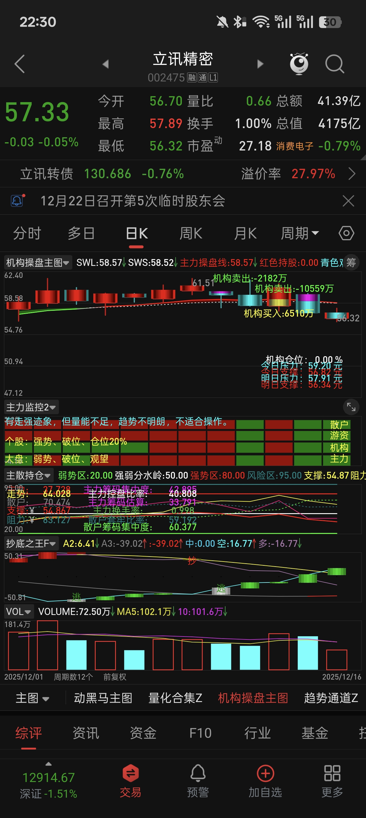Tap the 深证 12914.67 index ticker
This screenshot has width=366, height=818.
coord(48,785)
